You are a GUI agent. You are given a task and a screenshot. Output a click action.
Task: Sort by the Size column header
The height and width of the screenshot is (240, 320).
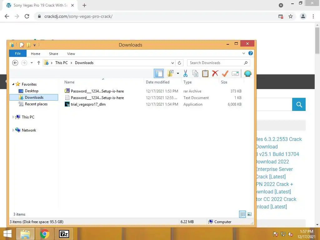click(x=224, y=82)
